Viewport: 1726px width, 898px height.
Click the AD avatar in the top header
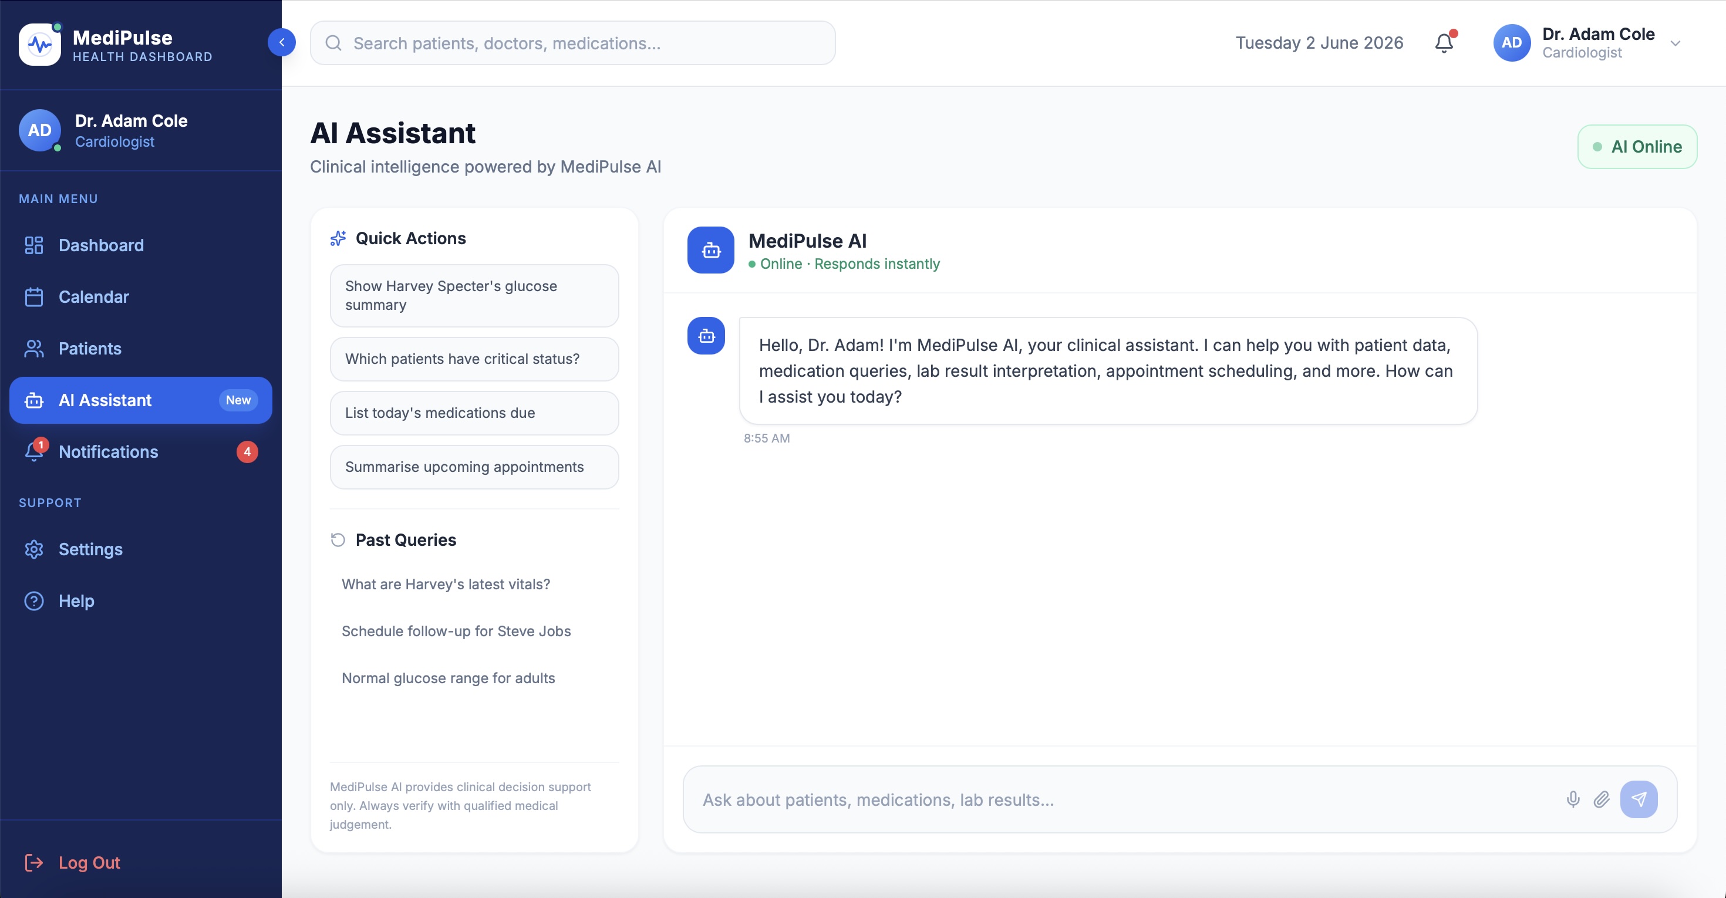[1512, 43]
